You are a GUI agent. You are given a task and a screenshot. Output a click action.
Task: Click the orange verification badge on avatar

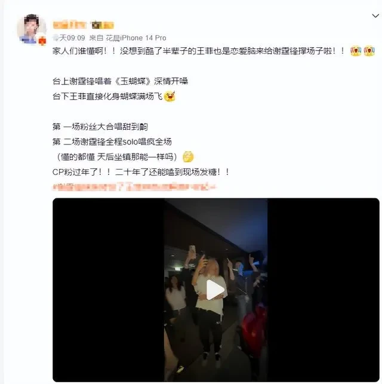pyautogui.click(x=42, y=41)
